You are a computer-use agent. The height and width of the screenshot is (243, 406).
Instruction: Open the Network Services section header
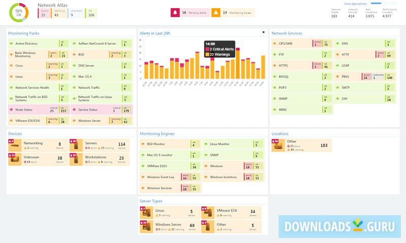point(287,33)
